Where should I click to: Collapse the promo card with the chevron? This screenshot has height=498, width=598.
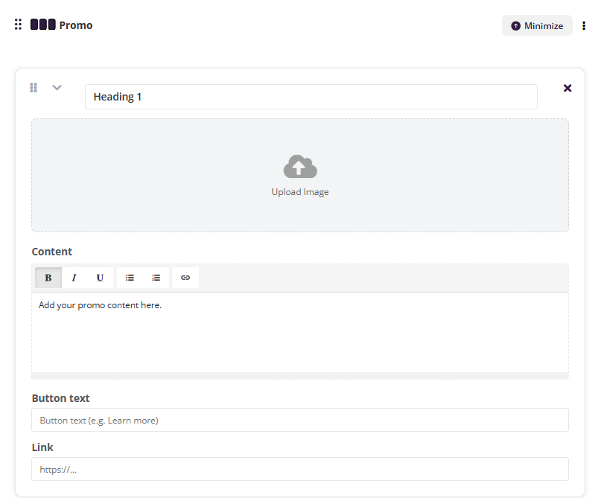tap(57, 88)
